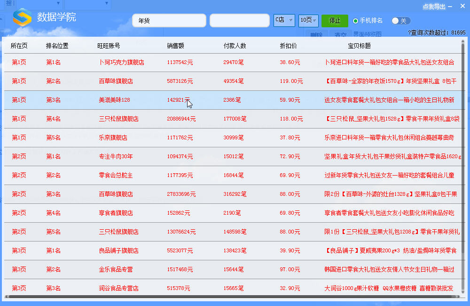Click the title starting with 坚果礼盒年货大礼包
470x306 pixels.
pyautogui.click(x=392, y=156)
